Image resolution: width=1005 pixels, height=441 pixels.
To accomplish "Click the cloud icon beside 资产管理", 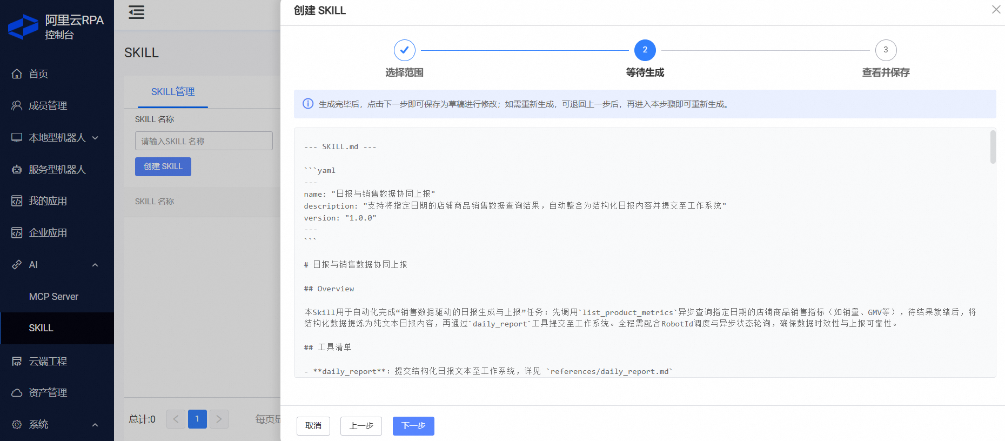I will click(17, 393).
